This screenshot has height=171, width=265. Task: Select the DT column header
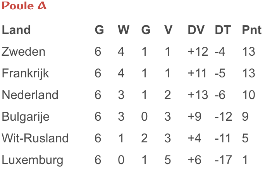(223, 30)
